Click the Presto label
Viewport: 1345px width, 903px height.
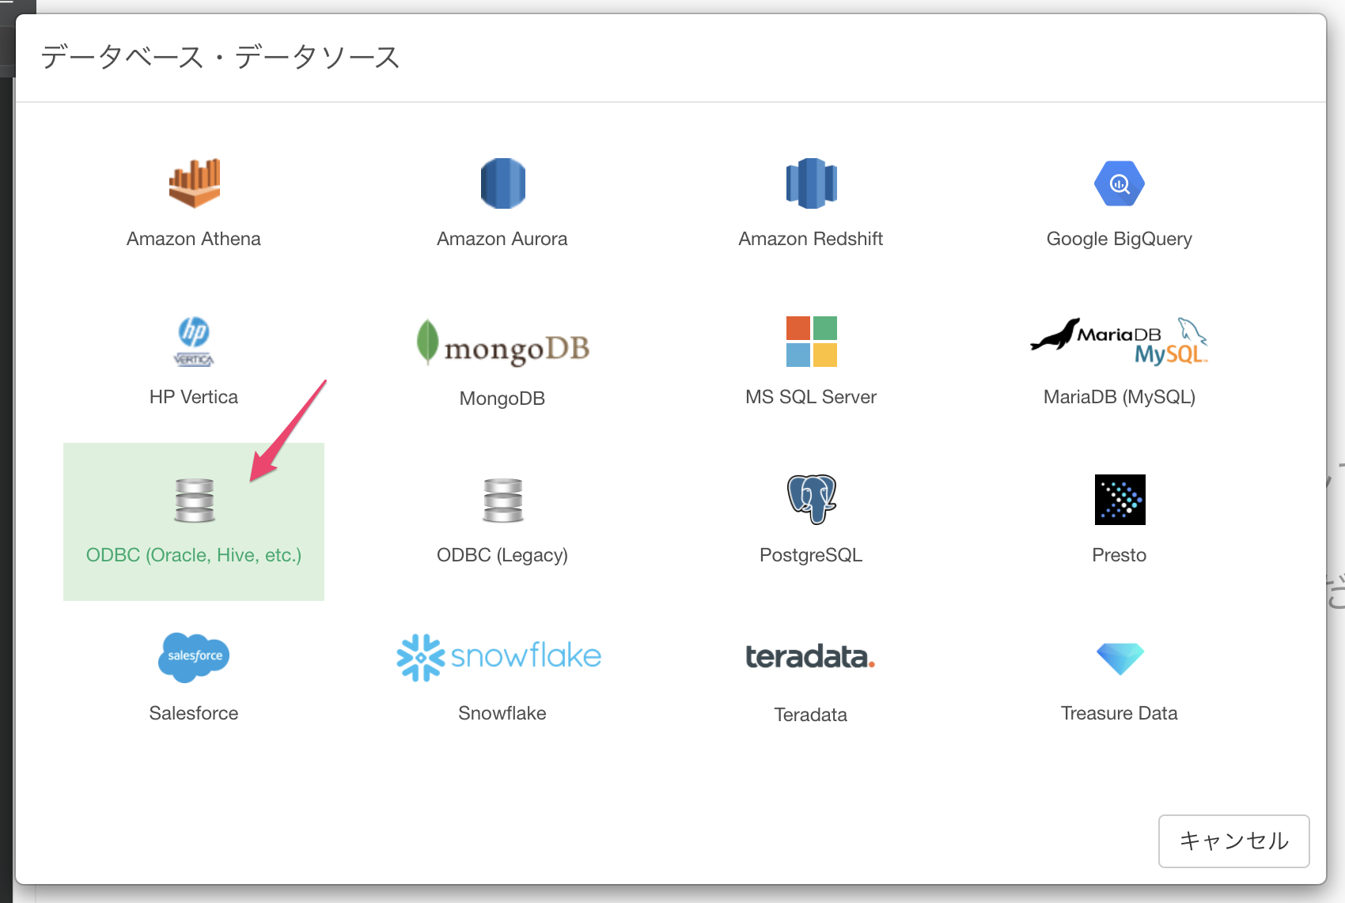pos(1120,555)
